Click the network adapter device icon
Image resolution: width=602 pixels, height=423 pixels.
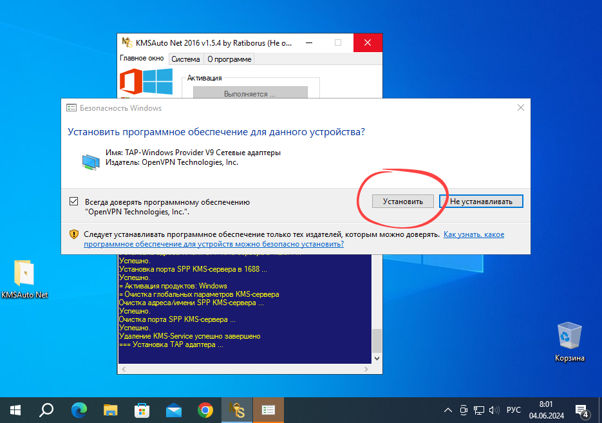[x=91, y=161]
